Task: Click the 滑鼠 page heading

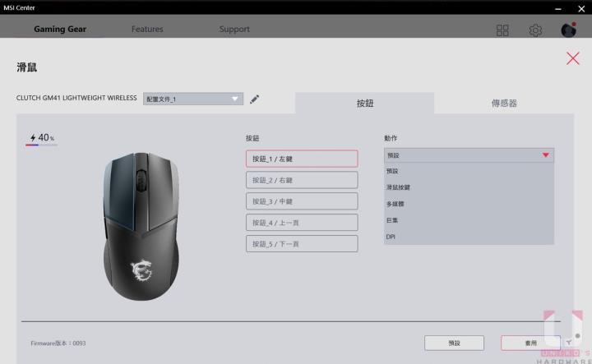Action: (x=26, y=67)
